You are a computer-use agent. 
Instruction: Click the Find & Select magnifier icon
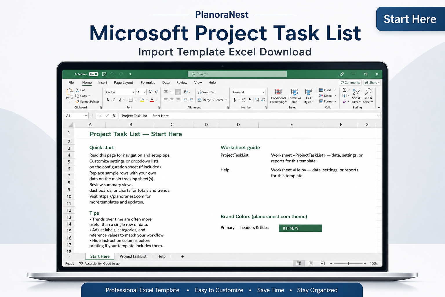pos(368,92)
